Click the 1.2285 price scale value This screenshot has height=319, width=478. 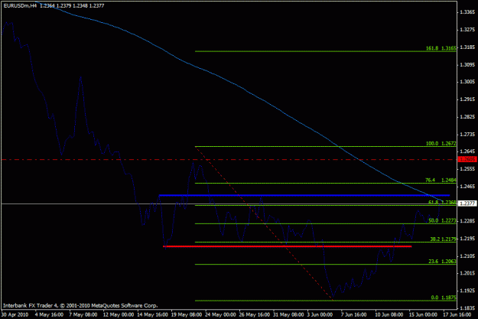467,221
